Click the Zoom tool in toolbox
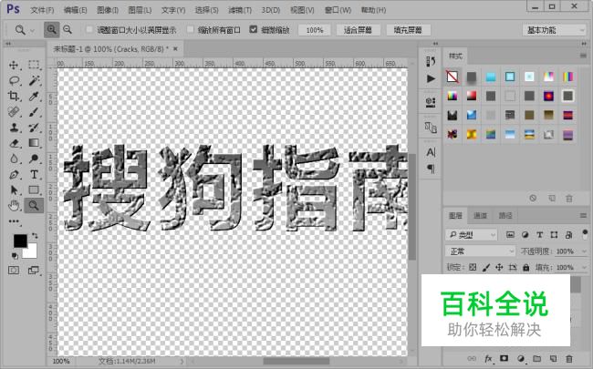Image resolution: width=593 pixels, height=369 pixels. [x=34, y=206]
